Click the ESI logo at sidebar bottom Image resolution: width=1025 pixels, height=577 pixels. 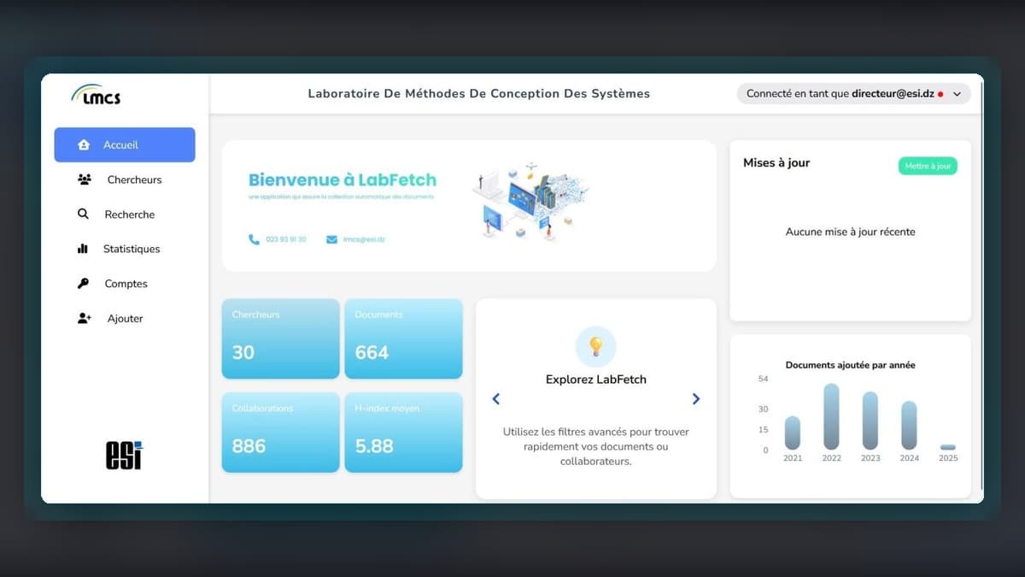[125, 456]
